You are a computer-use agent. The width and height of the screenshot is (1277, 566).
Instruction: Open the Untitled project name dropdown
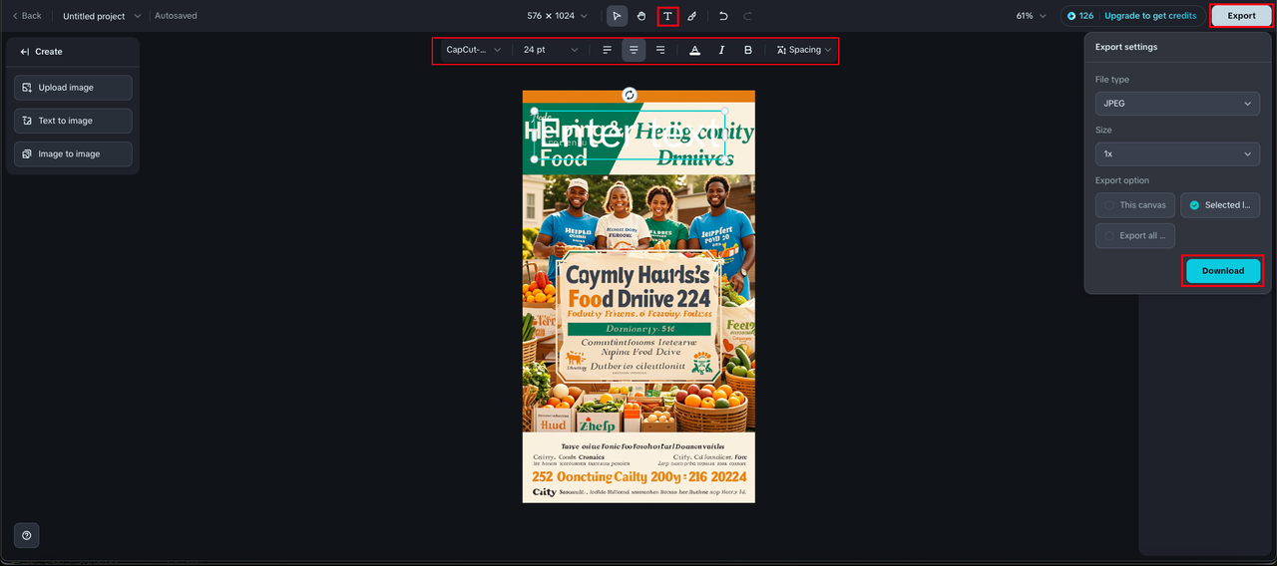click(x=102, y=16)
